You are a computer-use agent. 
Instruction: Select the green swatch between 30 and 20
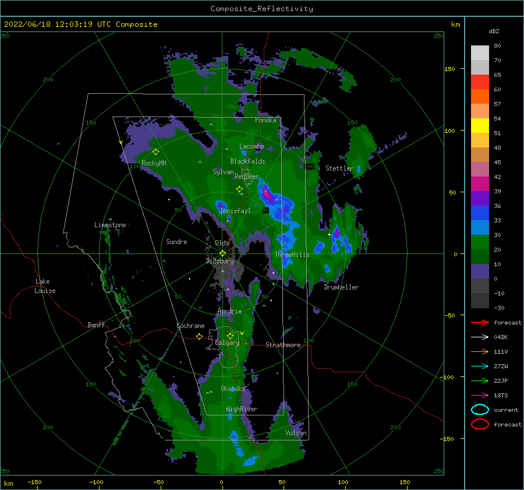(480, 242)
